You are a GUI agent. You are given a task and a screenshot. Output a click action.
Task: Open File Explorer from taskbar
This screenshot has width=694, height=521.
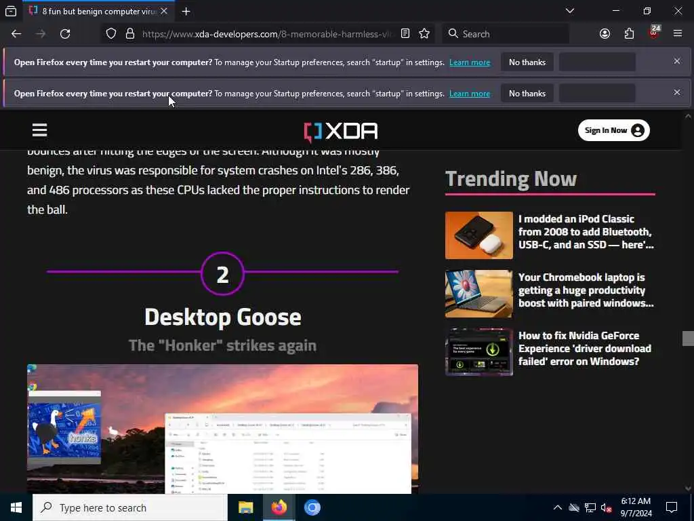[x=245, y=507]
